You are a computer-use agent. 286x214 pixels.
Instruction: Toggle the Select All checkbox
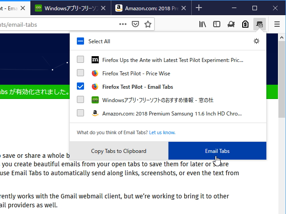tap(80, 41)
